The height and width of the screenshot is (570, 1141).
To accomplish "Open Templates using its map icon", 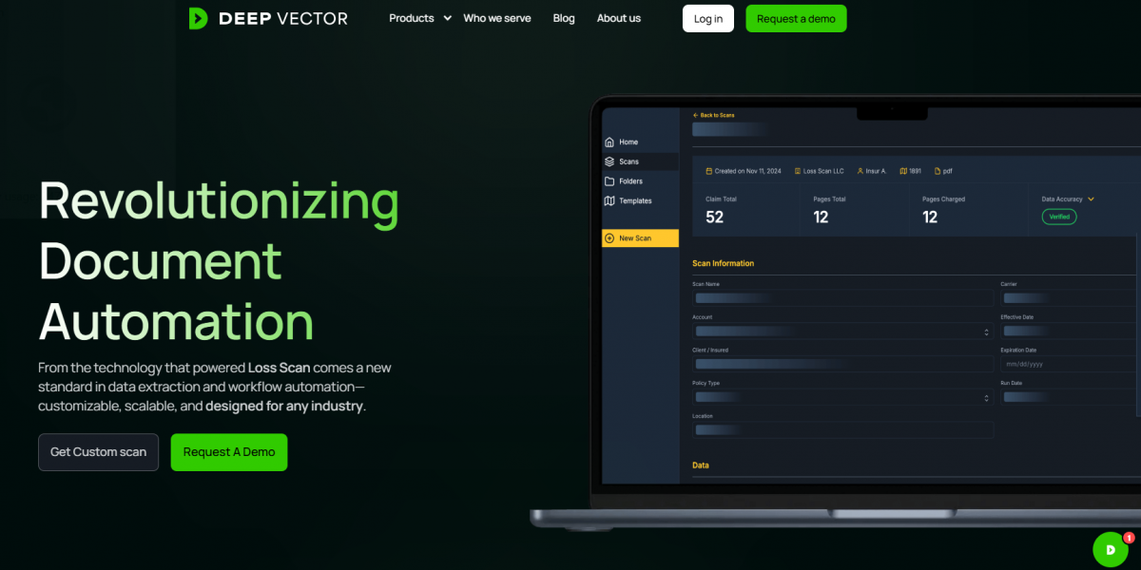I will coord(609,200).
